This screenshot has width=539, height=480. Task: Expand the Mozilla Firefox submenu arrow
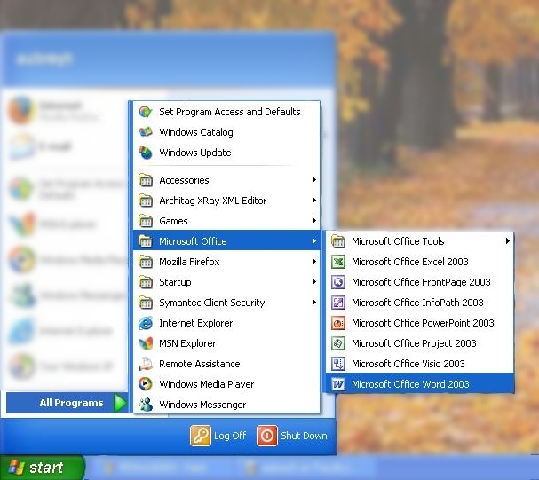tap(313, 261)
